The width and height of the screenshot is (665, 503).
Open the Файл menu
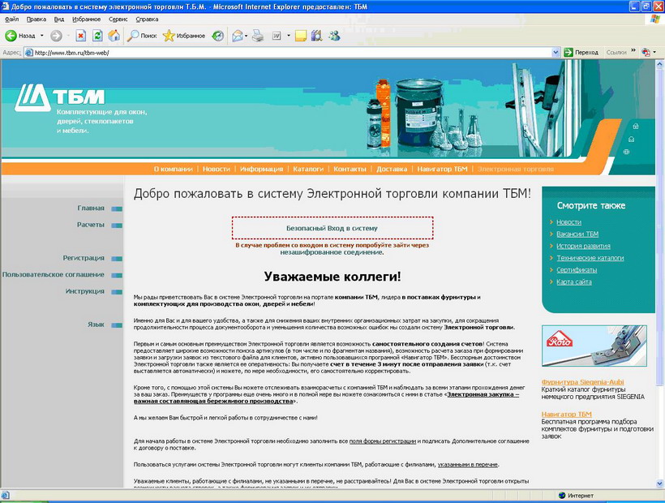(11, 19)
